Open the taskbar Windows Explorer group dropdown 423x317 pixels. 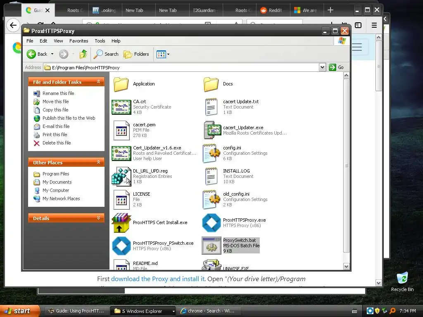173,311
